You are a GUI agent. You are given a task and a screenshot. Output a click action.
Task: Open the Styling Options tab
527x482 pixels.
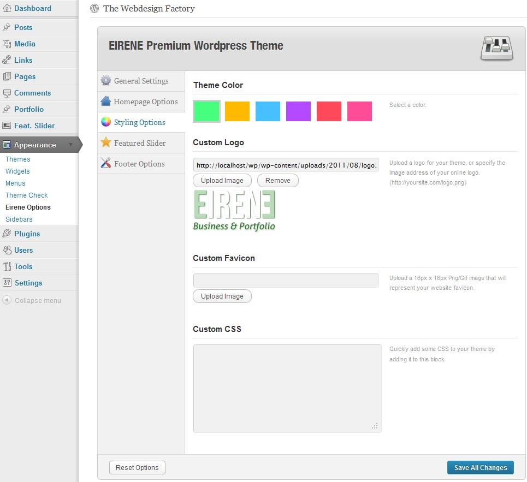139,122
